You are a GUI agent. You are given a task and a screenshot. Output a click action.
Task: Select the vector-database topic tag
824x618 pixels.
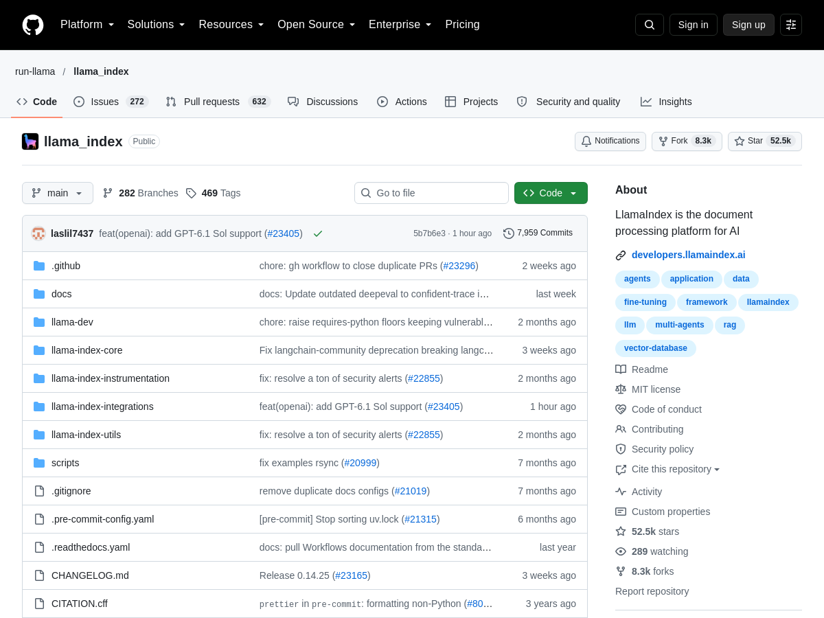click(x=656, y=348)
